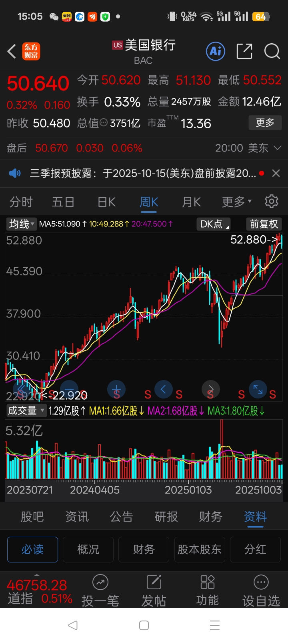
Task: Open Android recent apps menu
Action: [x=215, y=625]
